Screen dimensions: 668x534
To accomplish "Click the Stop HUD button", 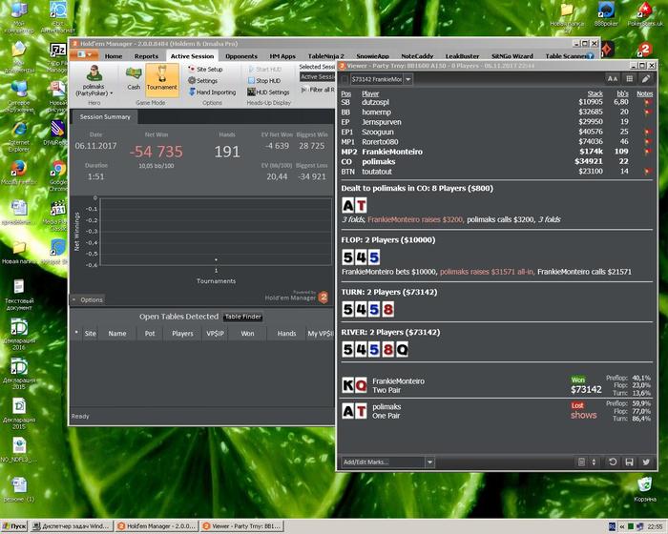I will click(x=264, y=80).
